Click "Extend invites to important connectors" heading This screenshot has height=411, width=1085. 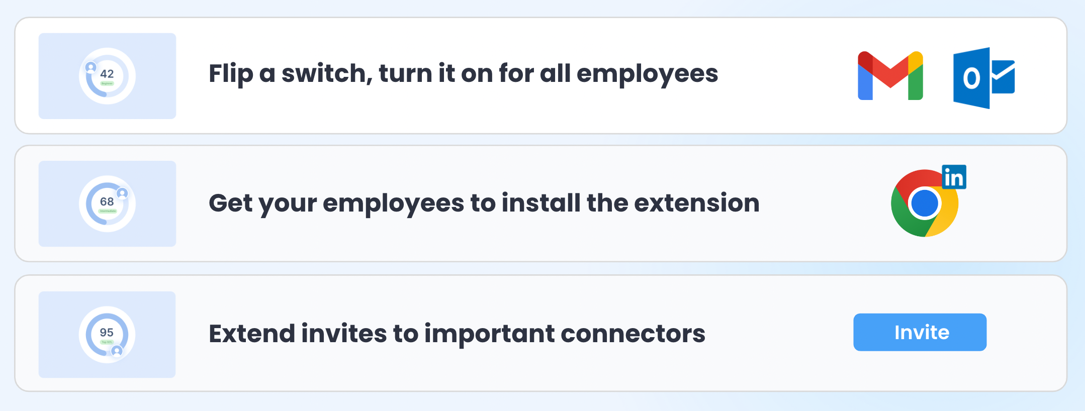click(457, 334)
